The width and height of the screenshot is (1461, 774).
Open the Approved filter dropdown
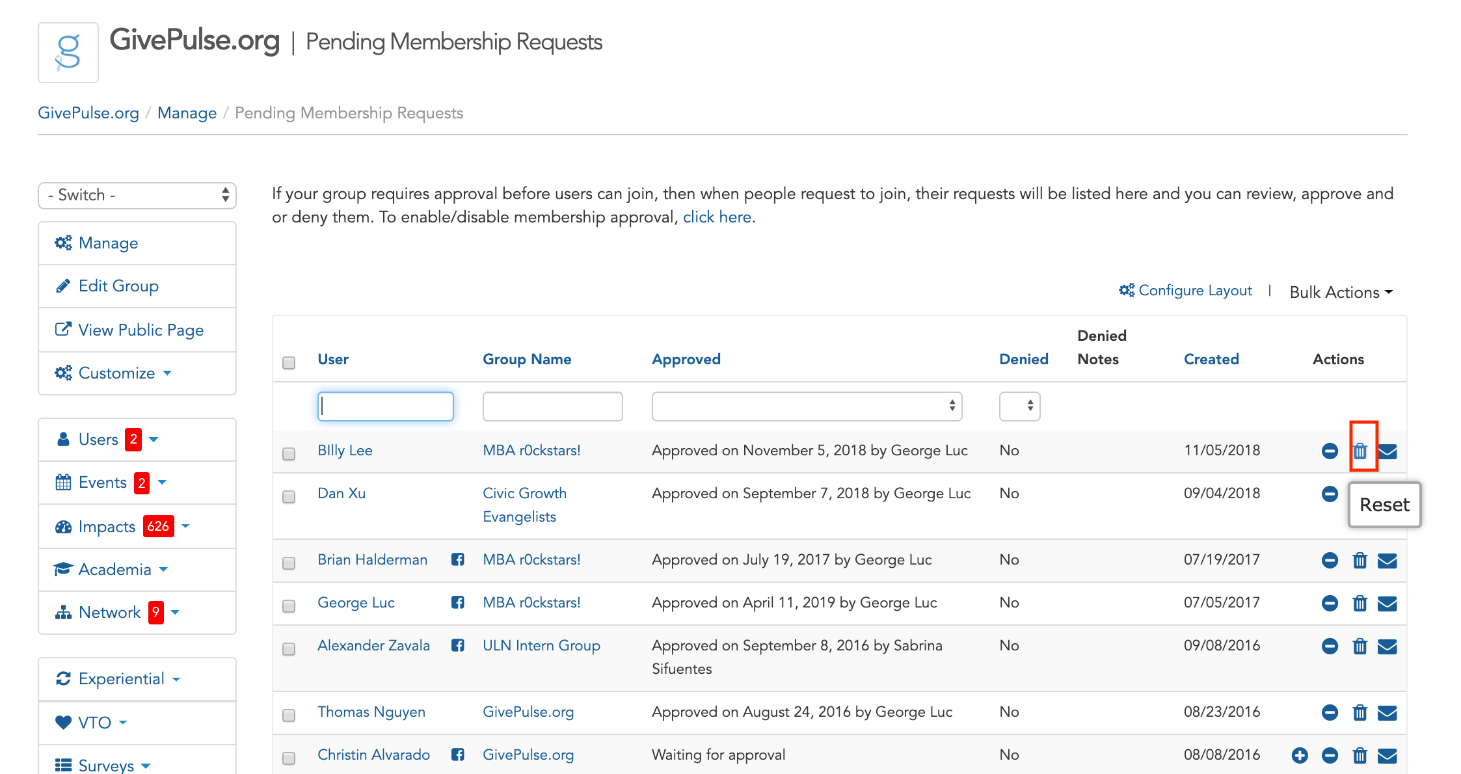(807, 406)
